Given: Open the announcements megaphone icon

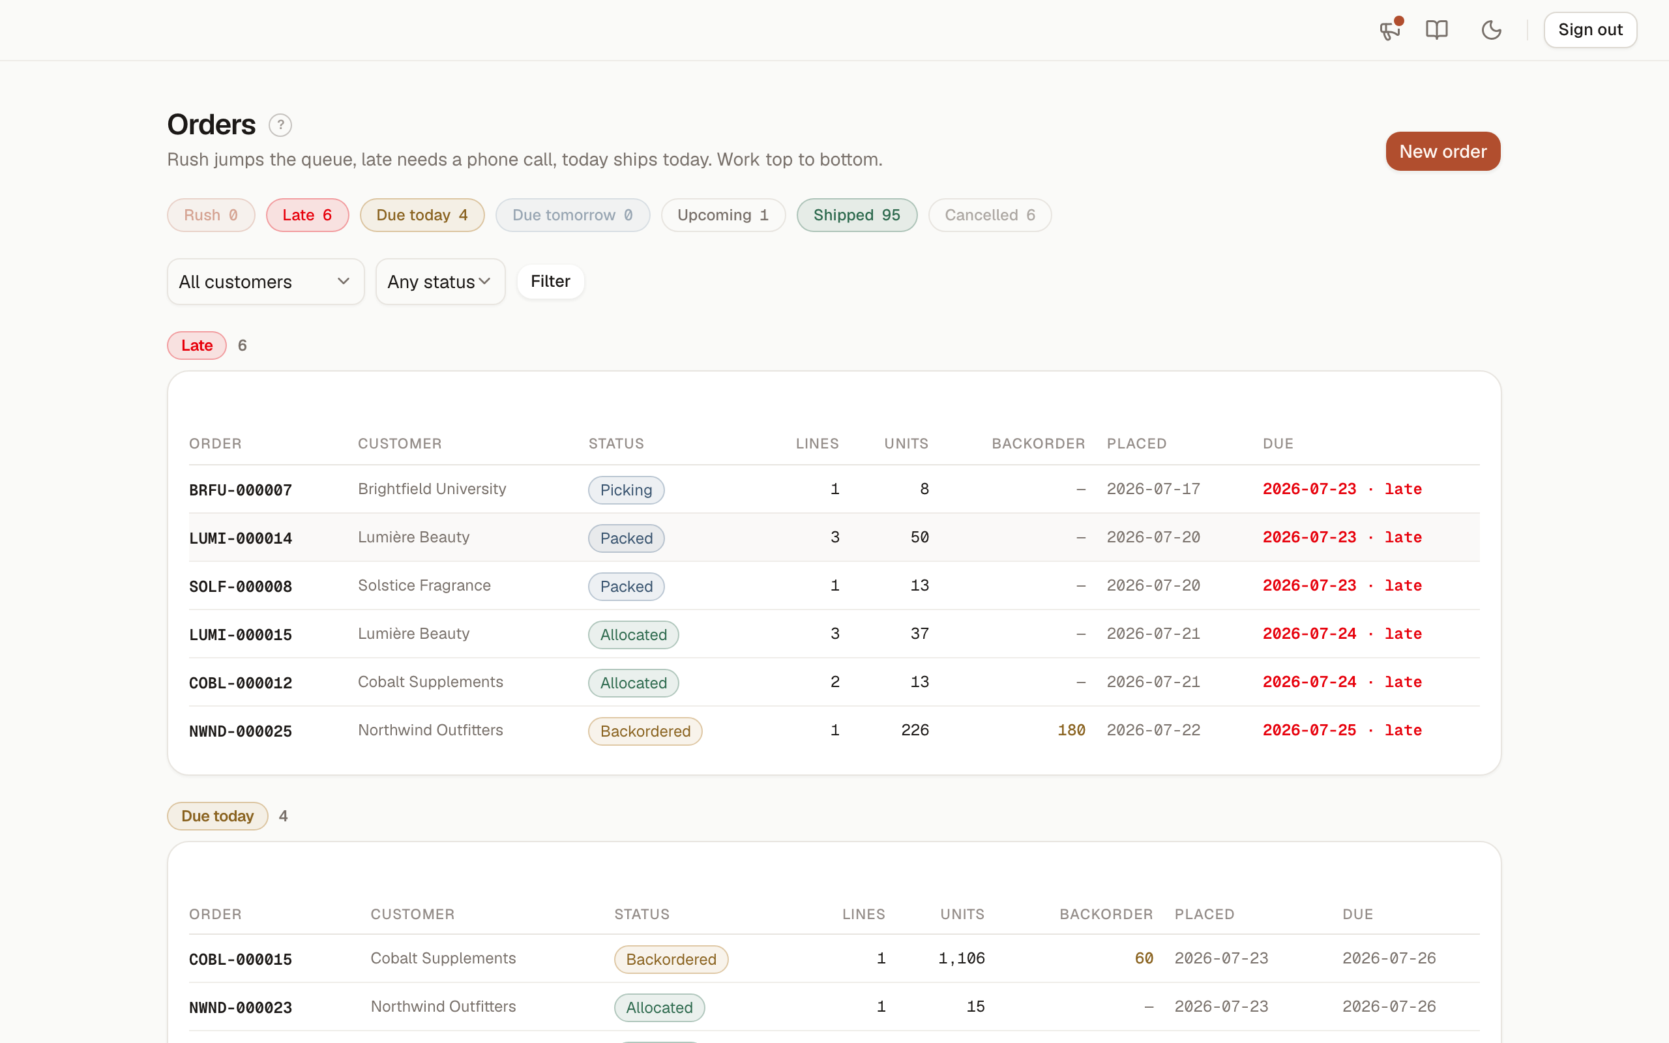Looking at the screenshot, I should coord(1390,30).
